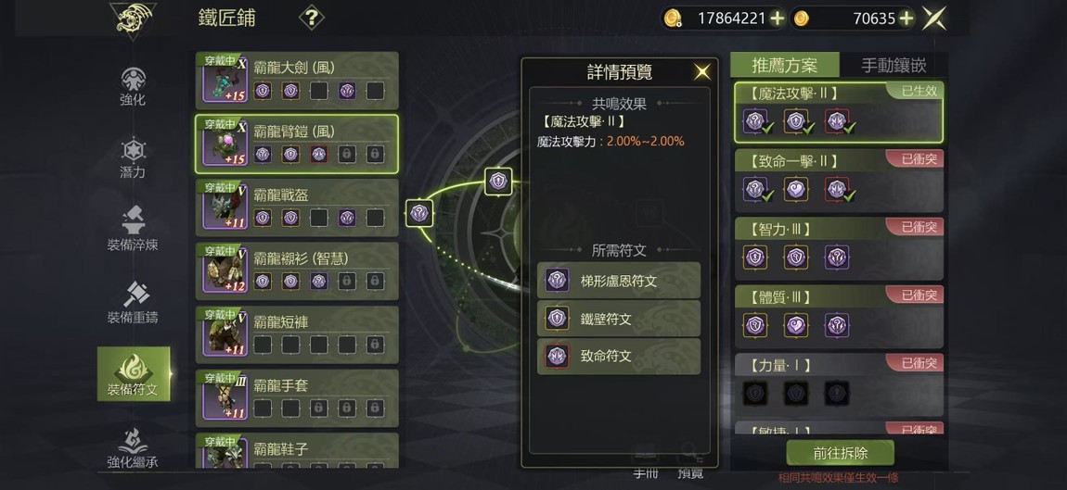Screen dimensions: 1067x490
Task: Close the 詳情預覽 detail preview panel
Action: point(701,71)
